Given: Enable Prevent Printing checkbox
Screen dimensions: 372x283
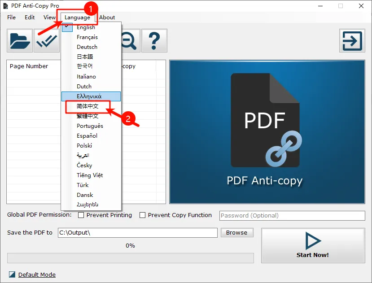Looking at the screenshot, I should [81, 215].
